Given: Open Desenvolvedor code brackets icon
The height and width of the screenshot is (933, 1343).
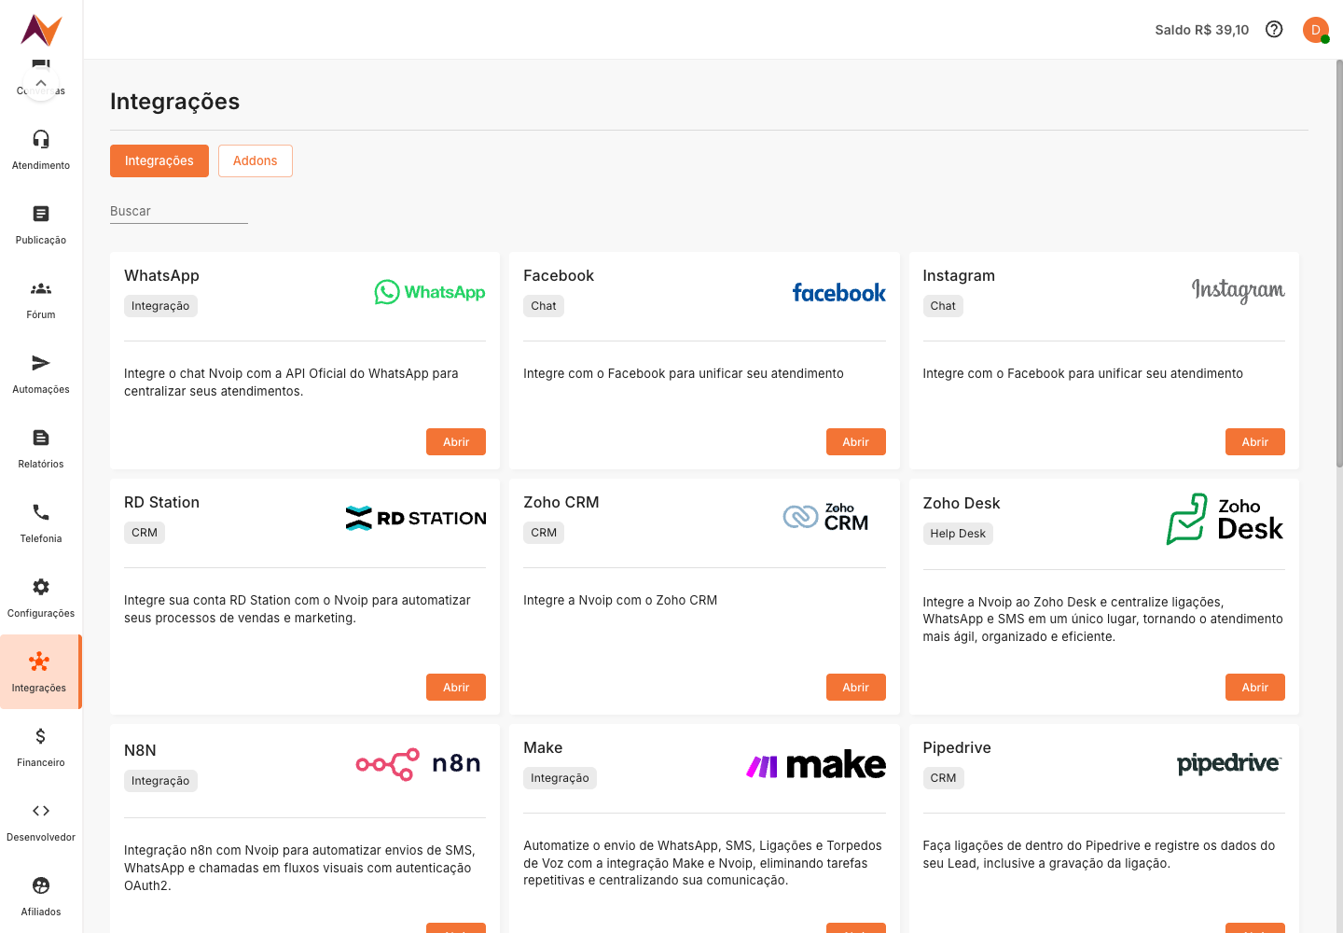Looking at the screenshot, I should pyautogui.click(x=41, y=811).
